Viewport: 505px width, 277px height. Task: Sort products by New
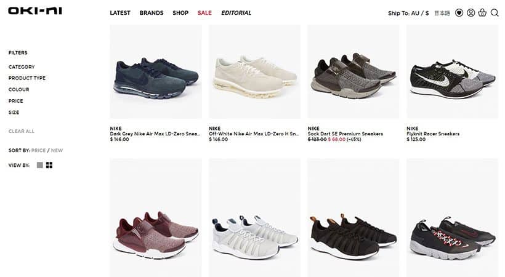coord(57,150)
